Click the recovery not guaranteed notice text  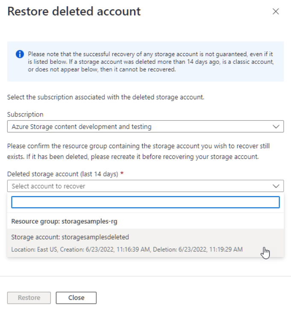point(151,62)
